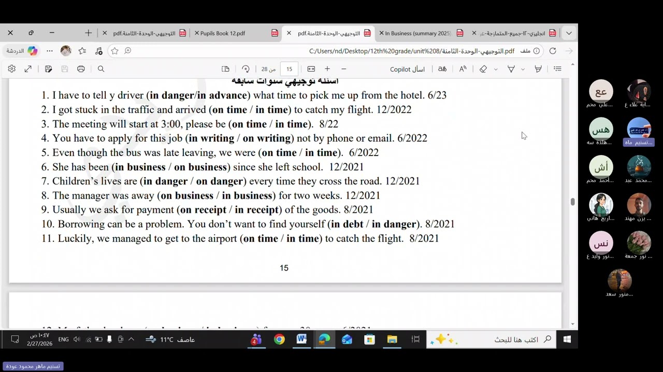Screen dimensions: 663x372
Task: Click participant avatar labeled عع
Action: point(601,91)
